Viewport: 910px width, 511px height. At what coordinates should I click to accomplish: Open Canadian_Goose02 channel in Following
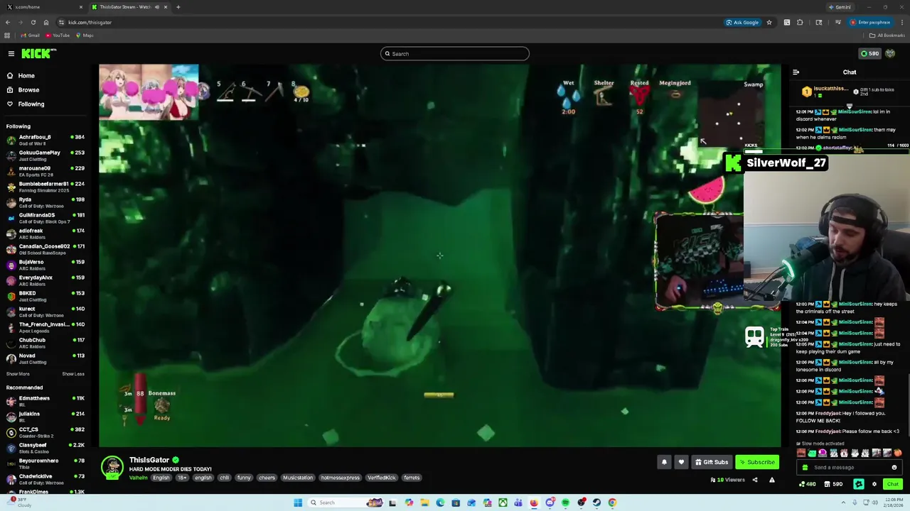point(45,249)
